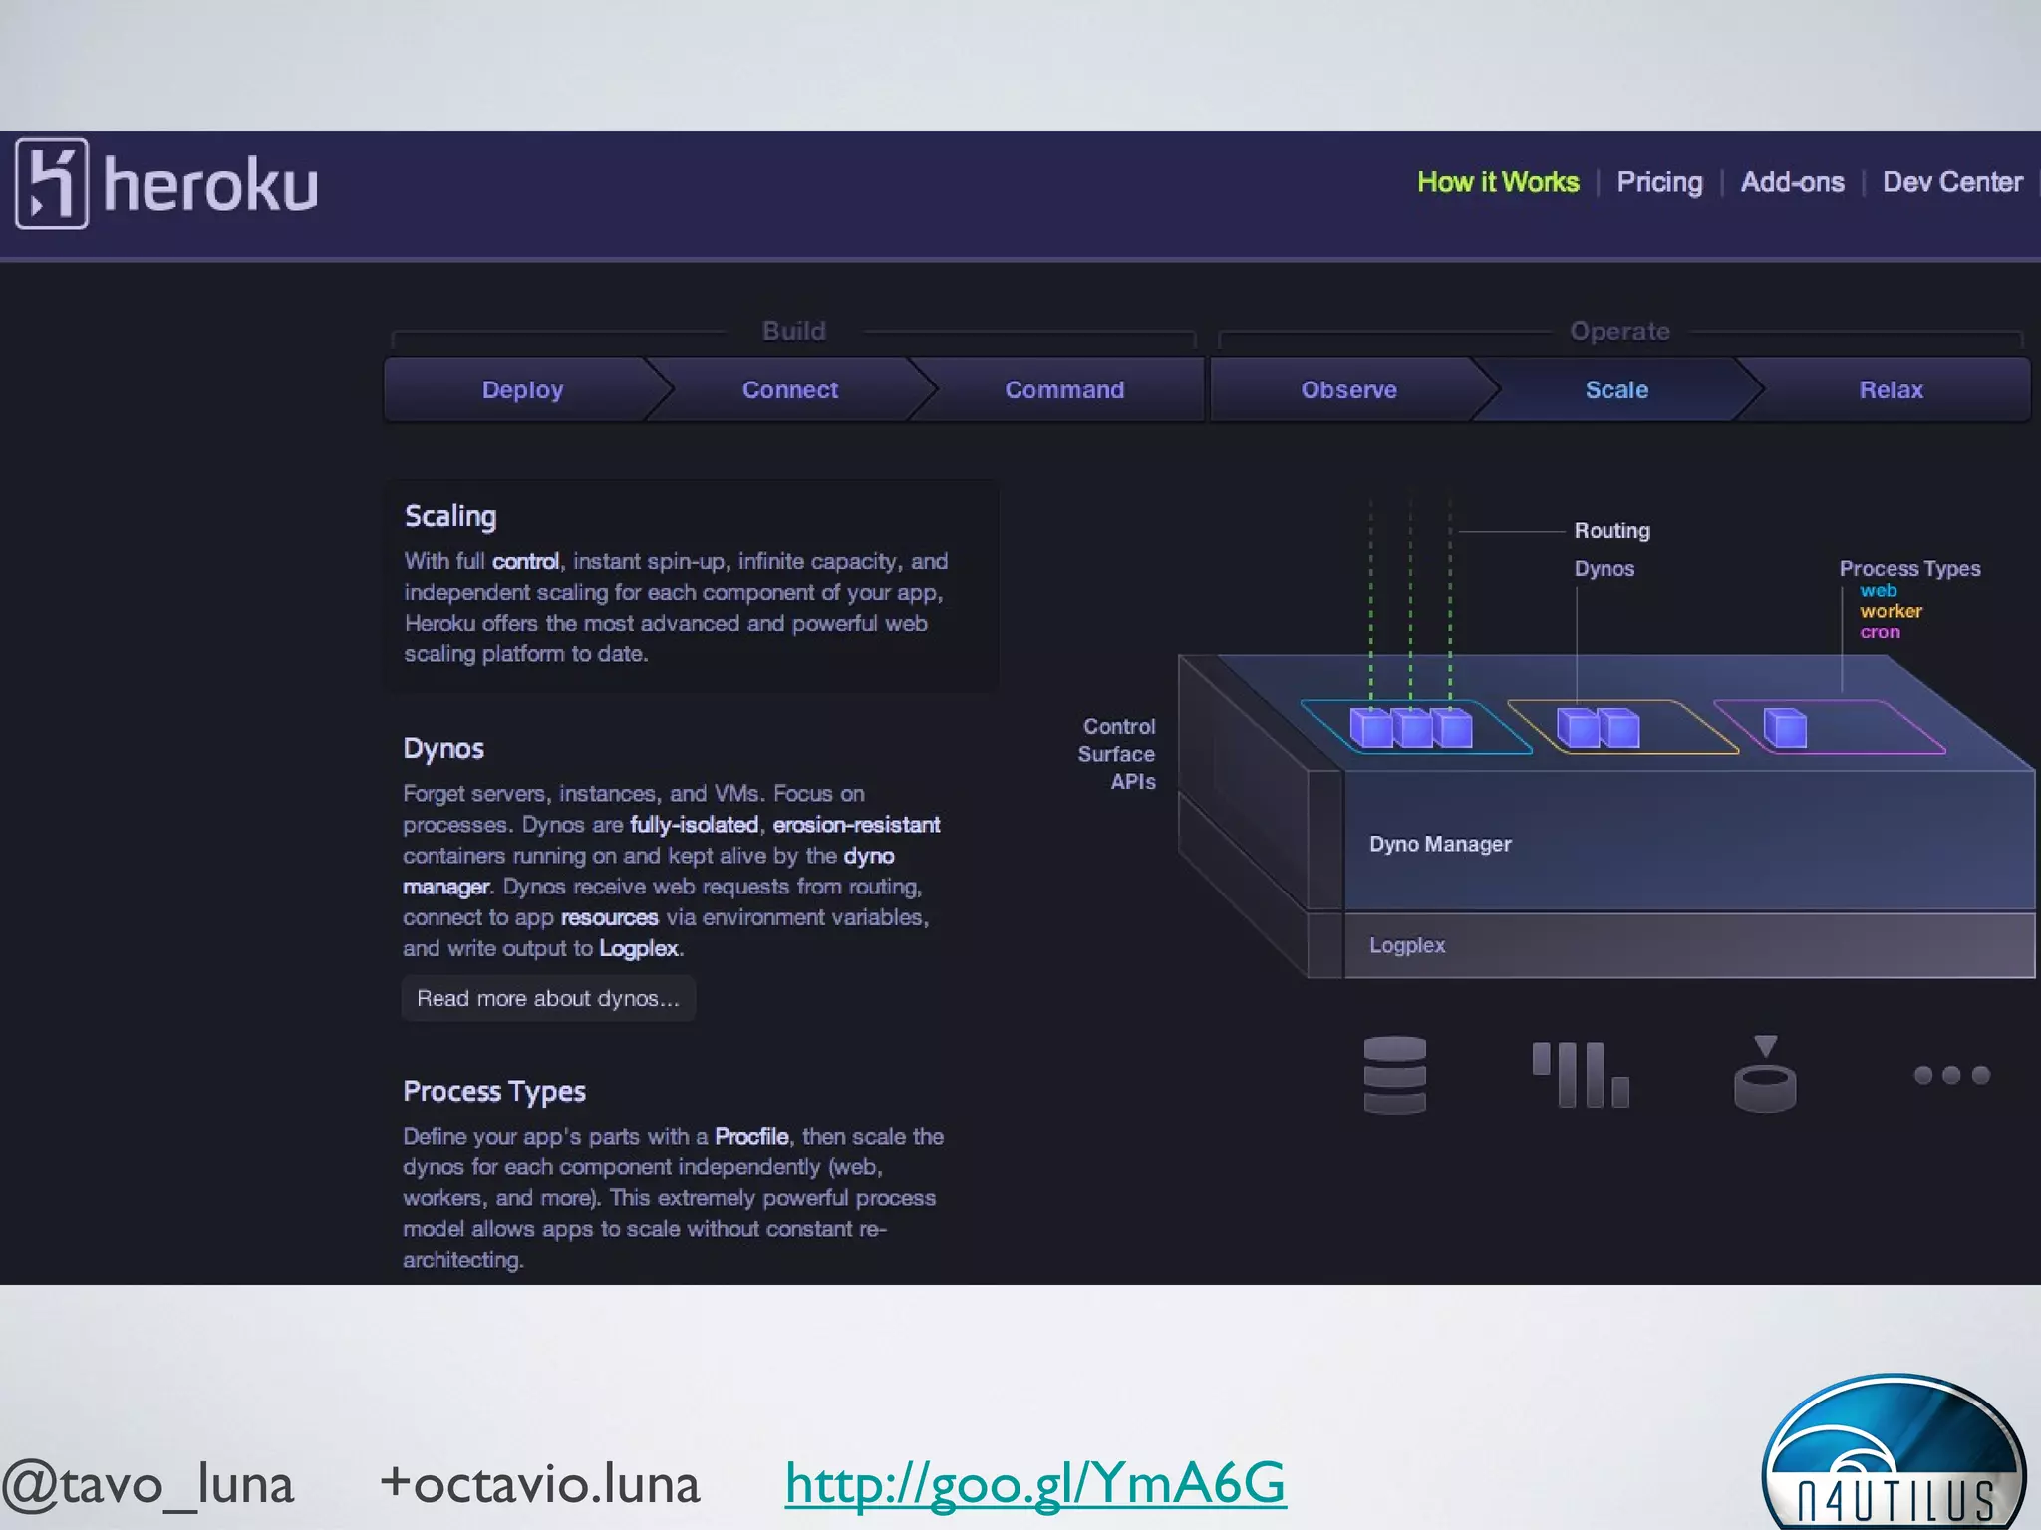
Task: Select the Connect step tab
Action: (789, 389)
